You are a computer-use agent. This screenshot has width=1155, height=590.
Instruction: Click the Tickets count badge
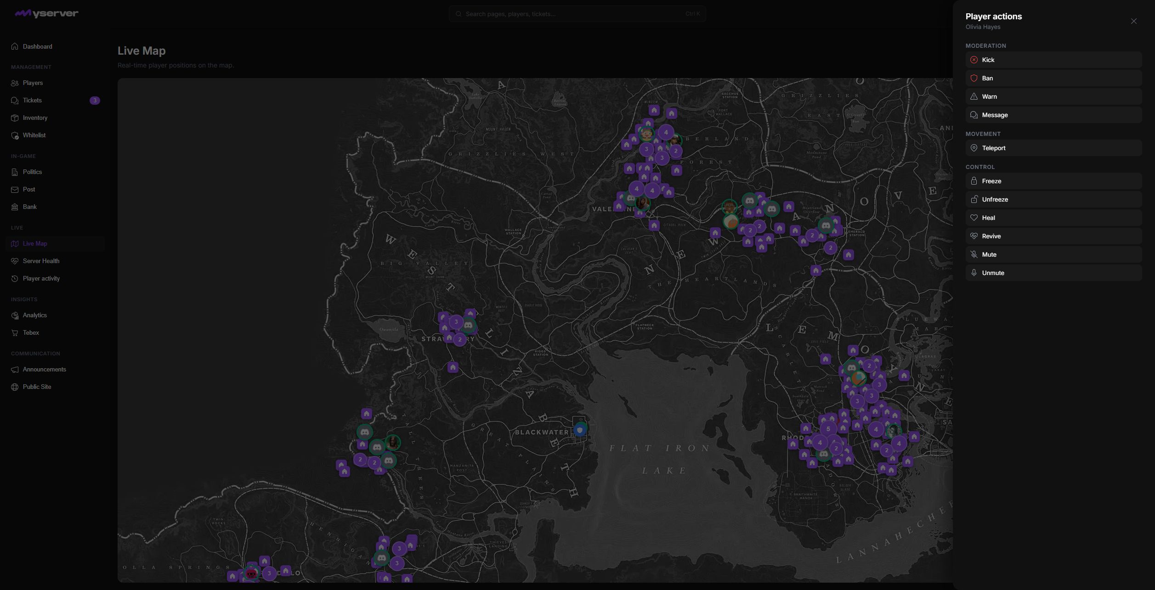95,100
